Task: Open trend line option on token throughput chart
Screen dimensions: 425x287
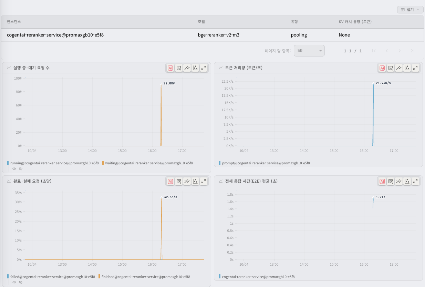Action: pos(399,68)
